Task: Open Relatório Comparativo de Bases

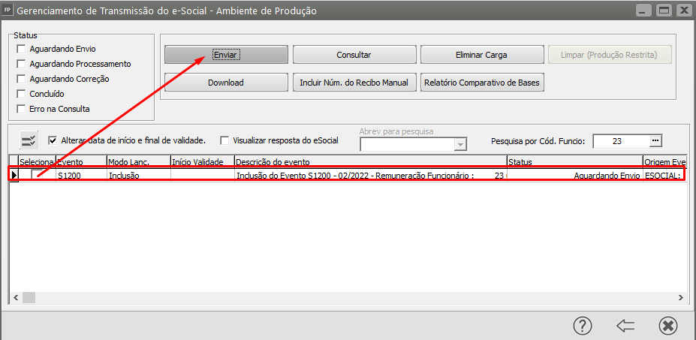Action: tap(481, 83)
